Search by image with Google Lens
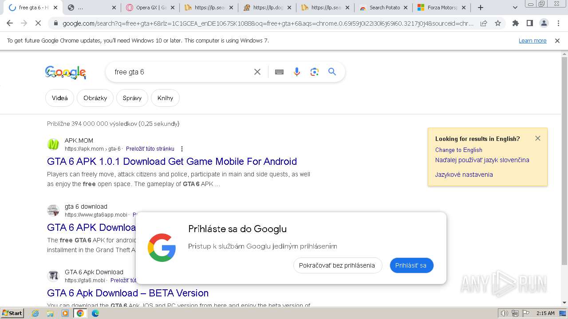The height and width of the screenshot is (319, 568). coord(315,72)
